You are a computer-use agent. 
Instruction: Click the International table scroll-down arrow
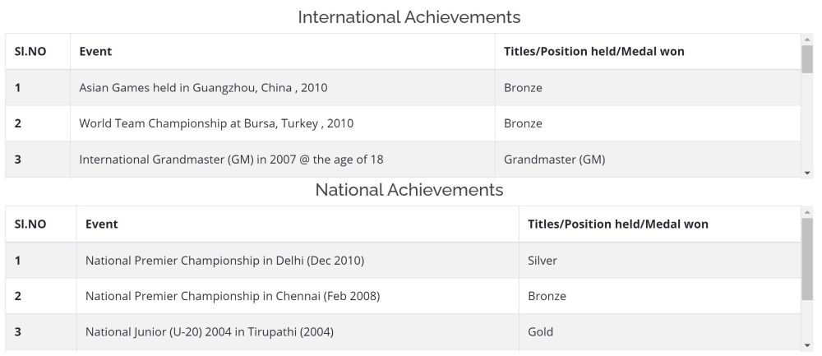(x=806, y=173)
